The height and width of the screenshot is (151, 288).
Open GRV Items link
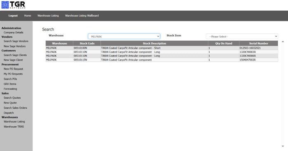[x=10, y=84]
